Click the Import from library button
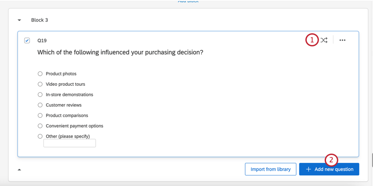373x186 pixels. (x=270, y=169)
